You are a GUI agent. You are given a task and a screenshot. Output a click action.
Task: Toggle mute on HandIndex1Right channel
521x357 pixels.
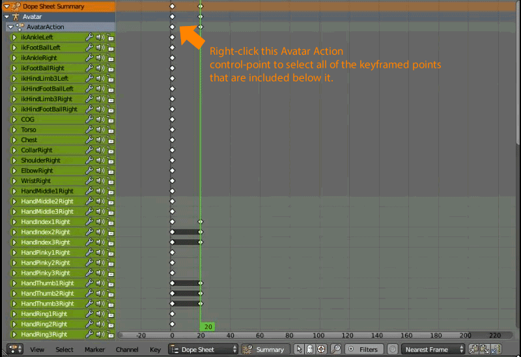point(100,221)
